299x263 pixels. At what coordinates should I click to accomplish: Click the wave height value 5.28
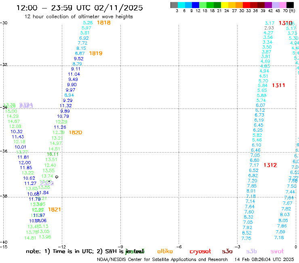(x=88, y=23)
